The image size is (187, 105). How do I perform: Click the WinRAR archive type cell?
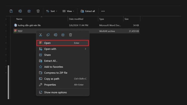pyautogui.click(x=107, y=31)
